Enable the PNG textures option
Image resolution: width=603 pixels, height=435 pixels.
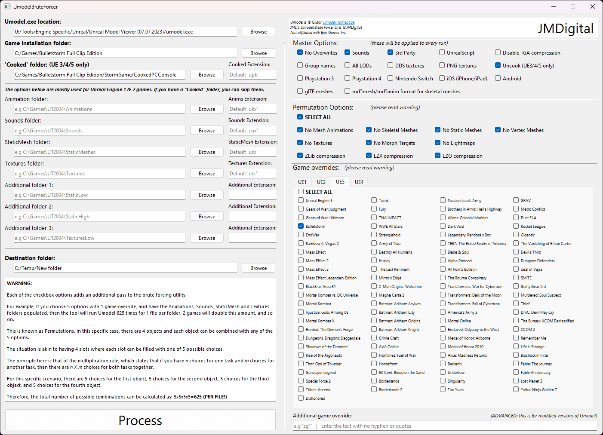(442, 65)
